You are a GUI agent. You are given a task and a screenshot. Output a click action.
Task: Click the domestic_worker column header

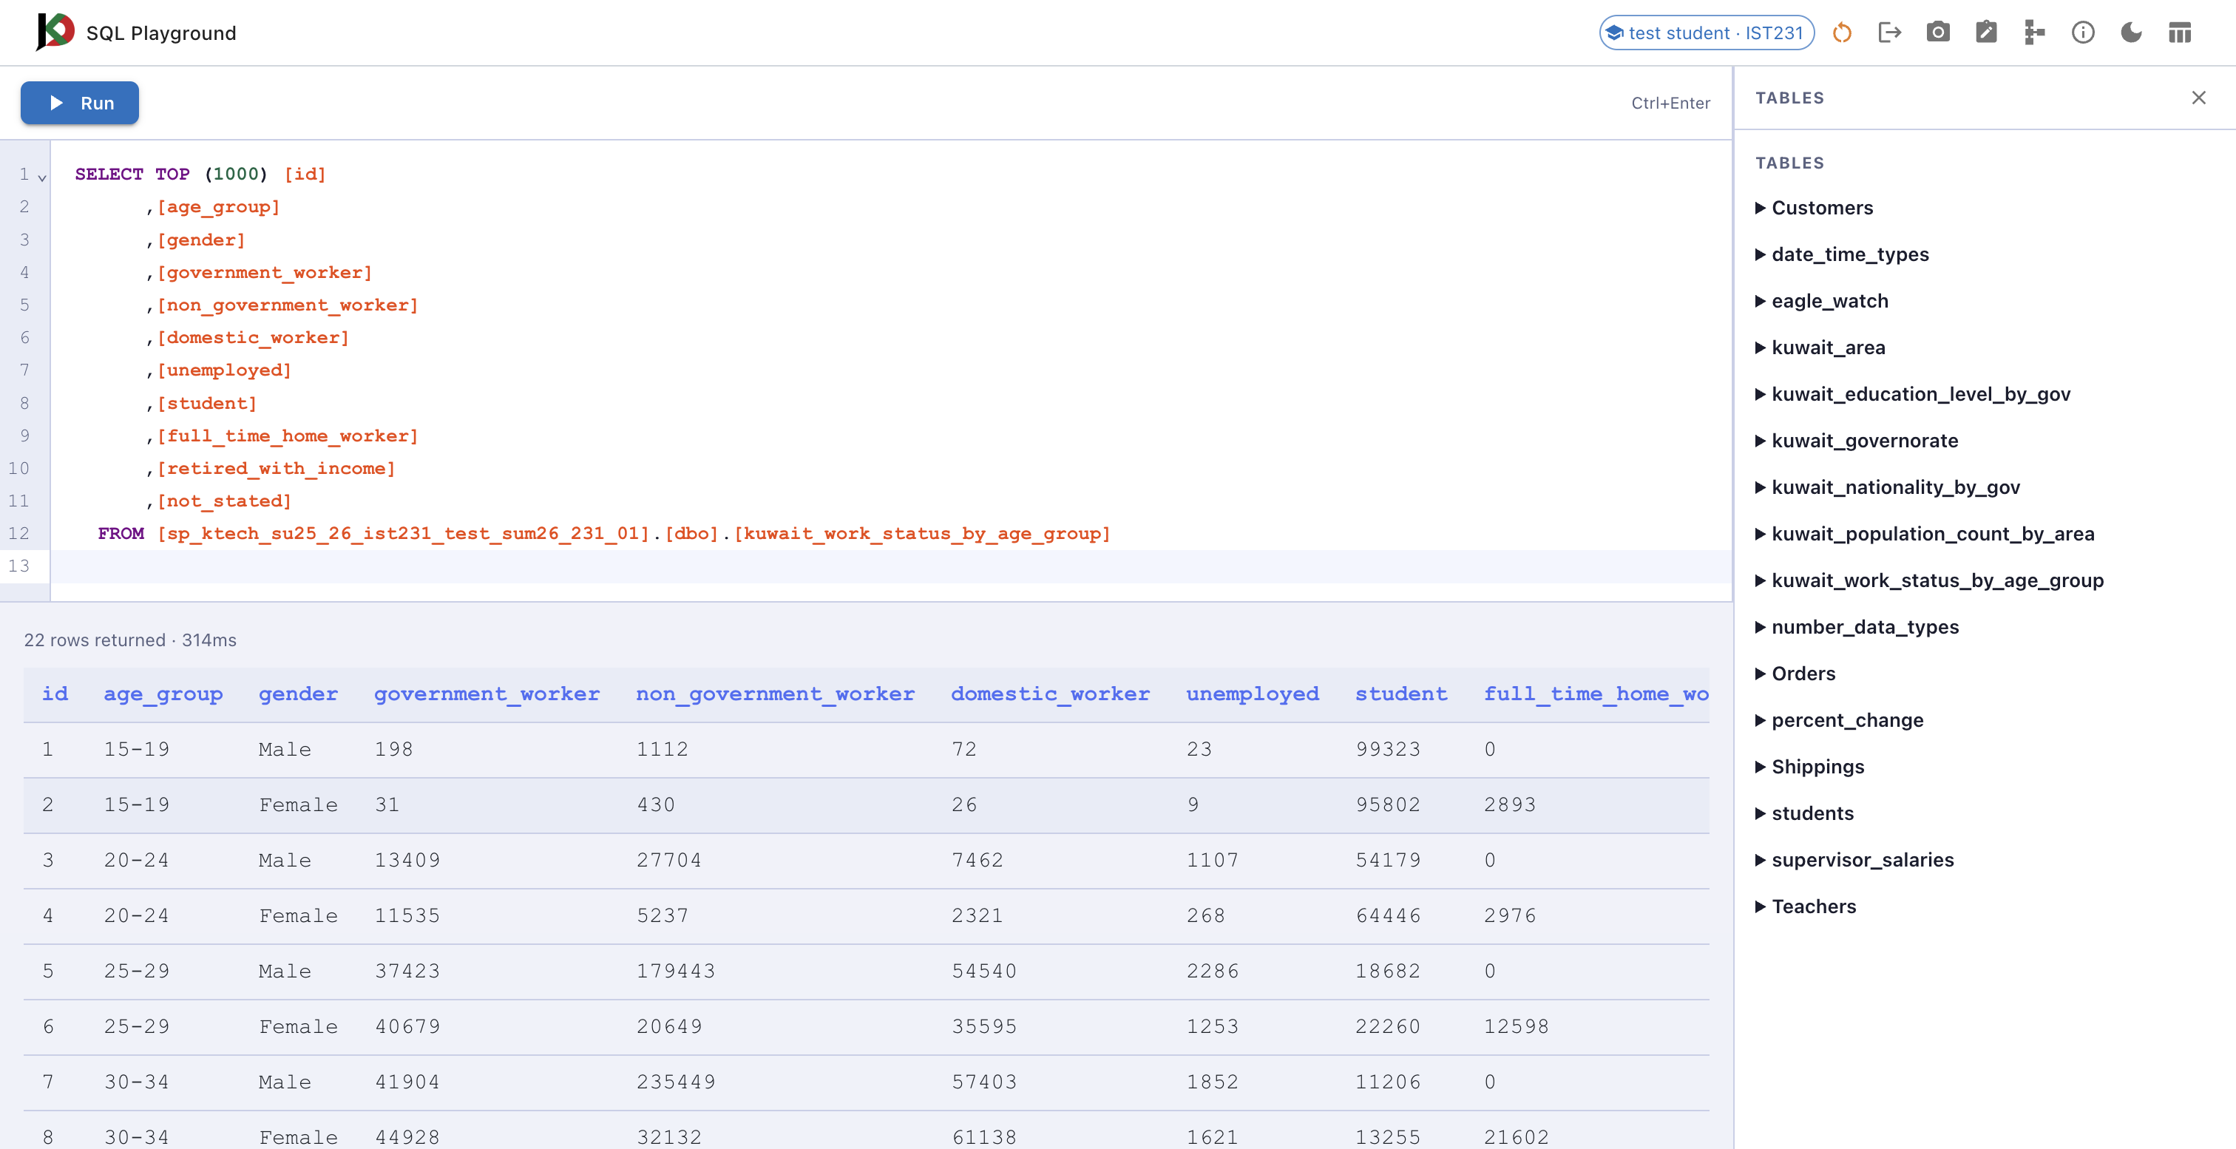1050,694
